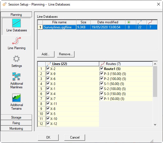Image resolution: width=163 pixels, height=143 pixels.
Task: Click the lines-count column header icon
Action: [140, 22]
